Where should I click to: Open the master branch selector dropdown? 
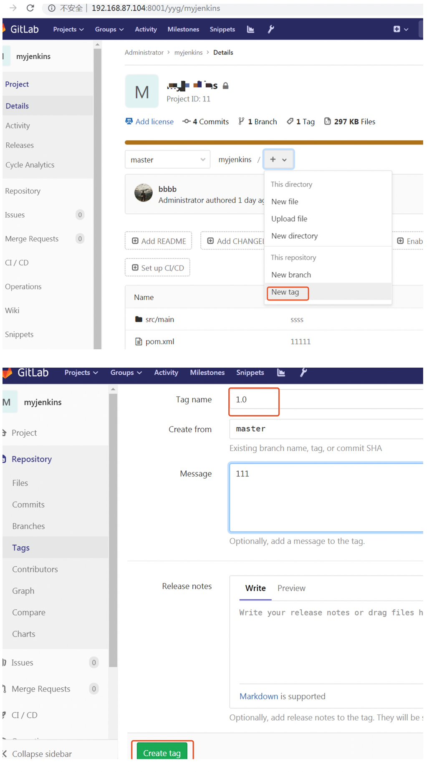pos(167,160)
